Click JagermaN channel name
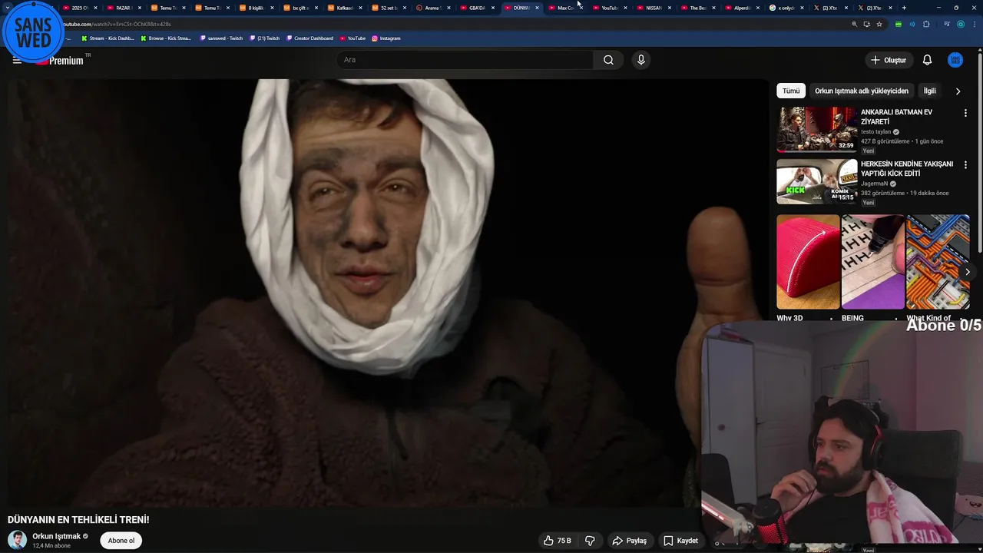 [x=874, y=184]
